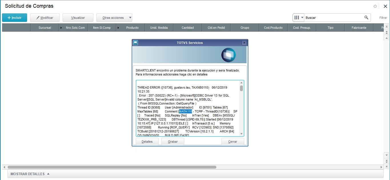Select the Unid. Medida column header
390x180 pixels.
159,28
